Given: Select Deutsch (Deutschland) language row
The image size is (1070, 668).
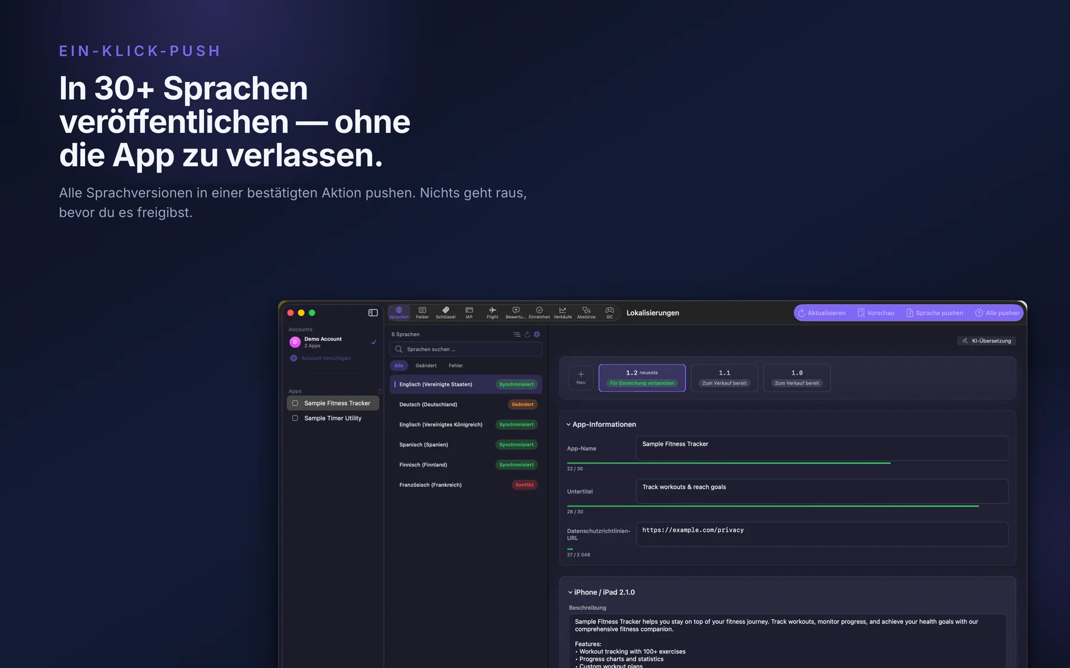Looking at the screenshot, I should [466, 404].
